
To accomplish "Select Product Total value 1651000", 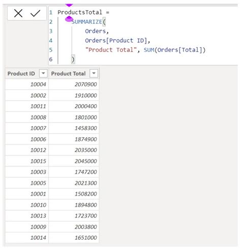I will 74,238.
